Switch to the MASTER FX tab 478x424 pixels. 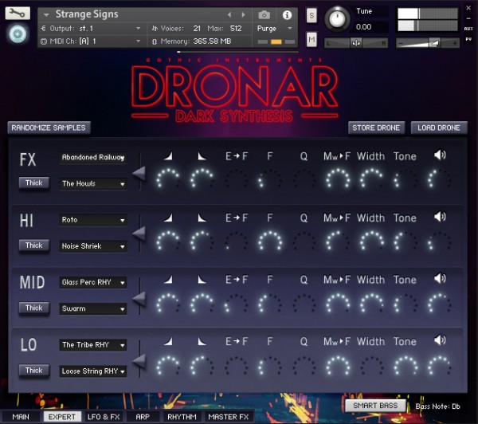pos(229,417)
